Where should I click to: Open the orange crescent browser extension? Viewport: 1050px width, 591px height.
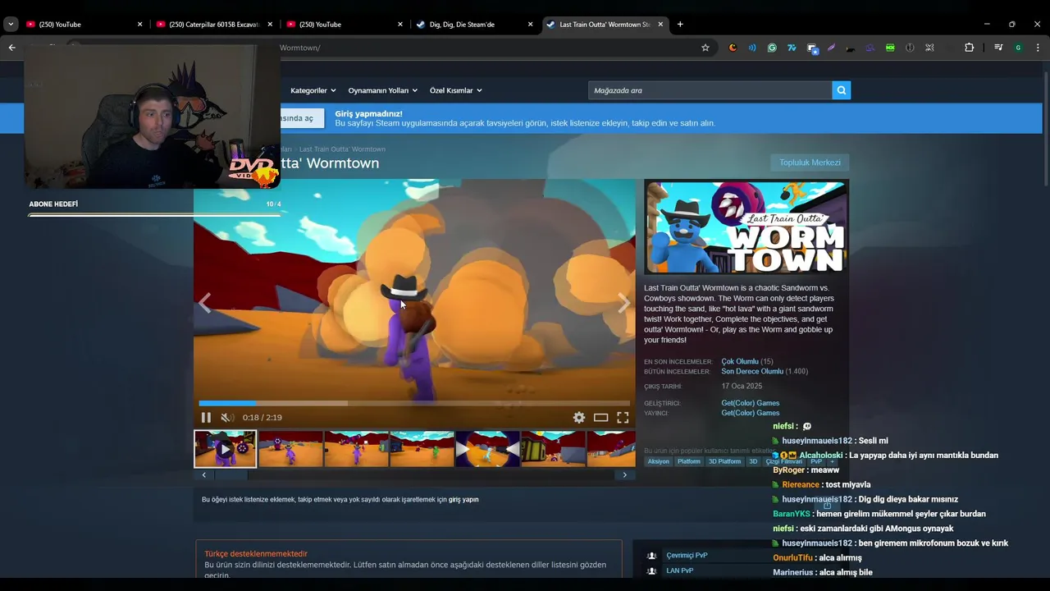pos(733,48)
